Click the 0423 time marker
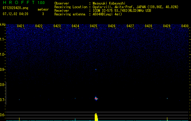 57,26
